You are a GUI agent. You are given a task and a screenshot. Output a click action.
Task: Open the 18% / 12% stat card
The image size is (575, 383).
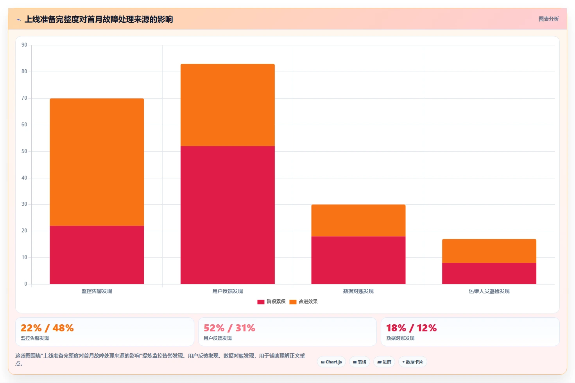tap(470, 332)
